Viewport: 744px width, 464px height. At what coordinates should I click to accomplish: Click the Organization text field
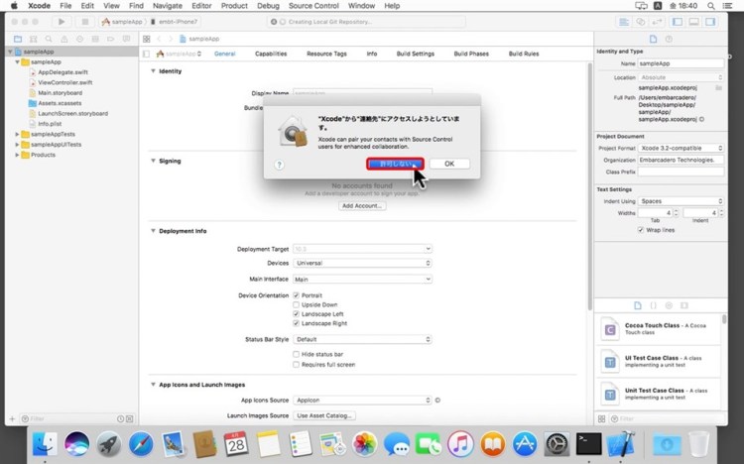[x=681, y=161]
